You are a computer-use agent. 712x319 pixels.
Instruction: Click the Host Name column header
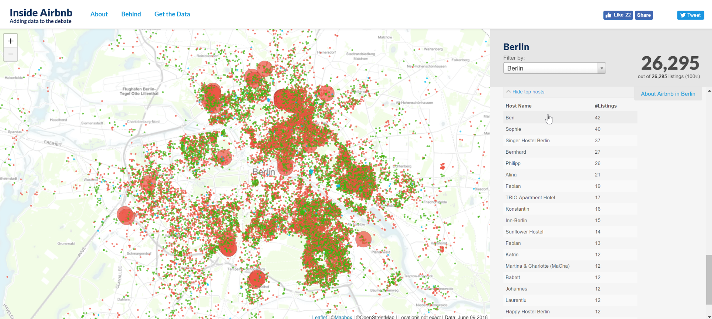518,106
